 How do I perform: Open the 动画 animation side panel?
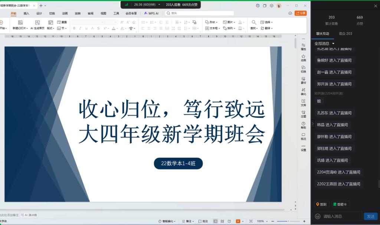click(303, 58)
